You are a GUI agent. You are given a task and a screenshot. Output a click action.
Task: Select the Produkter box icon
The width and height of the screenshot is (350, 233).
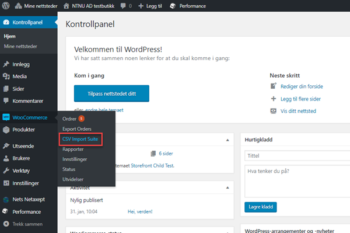6,130
